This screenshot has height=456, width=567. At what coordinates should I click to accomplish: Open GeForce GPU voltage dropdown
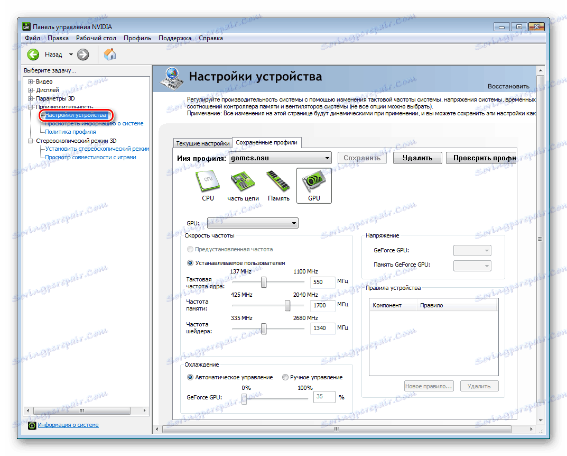[472, 250]
